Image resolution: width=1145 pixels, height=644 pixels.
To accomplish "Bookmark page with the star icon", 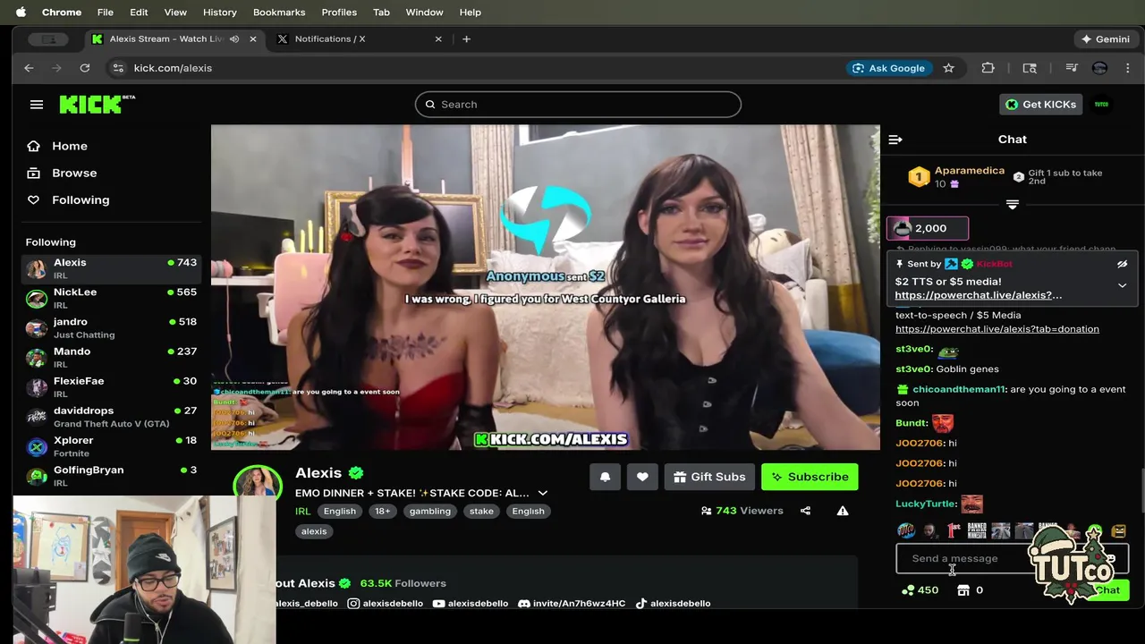I will point(948,68).
